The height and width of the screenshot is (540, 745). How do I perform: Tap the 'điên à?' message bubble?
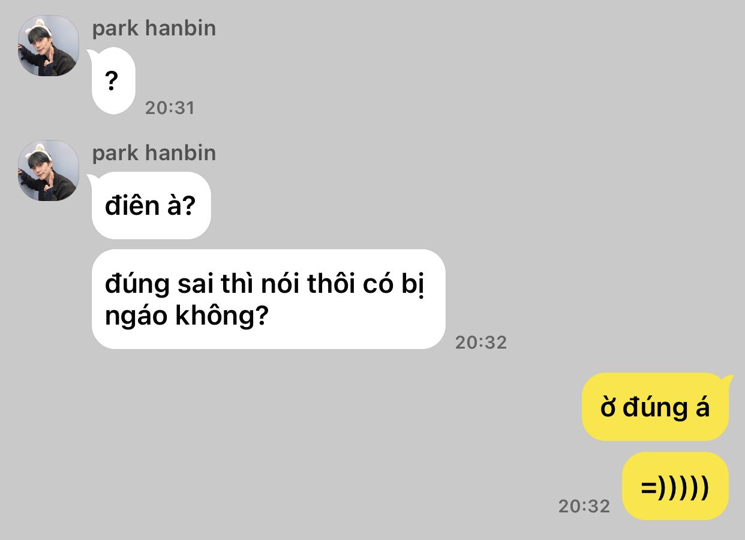(151, 206)
